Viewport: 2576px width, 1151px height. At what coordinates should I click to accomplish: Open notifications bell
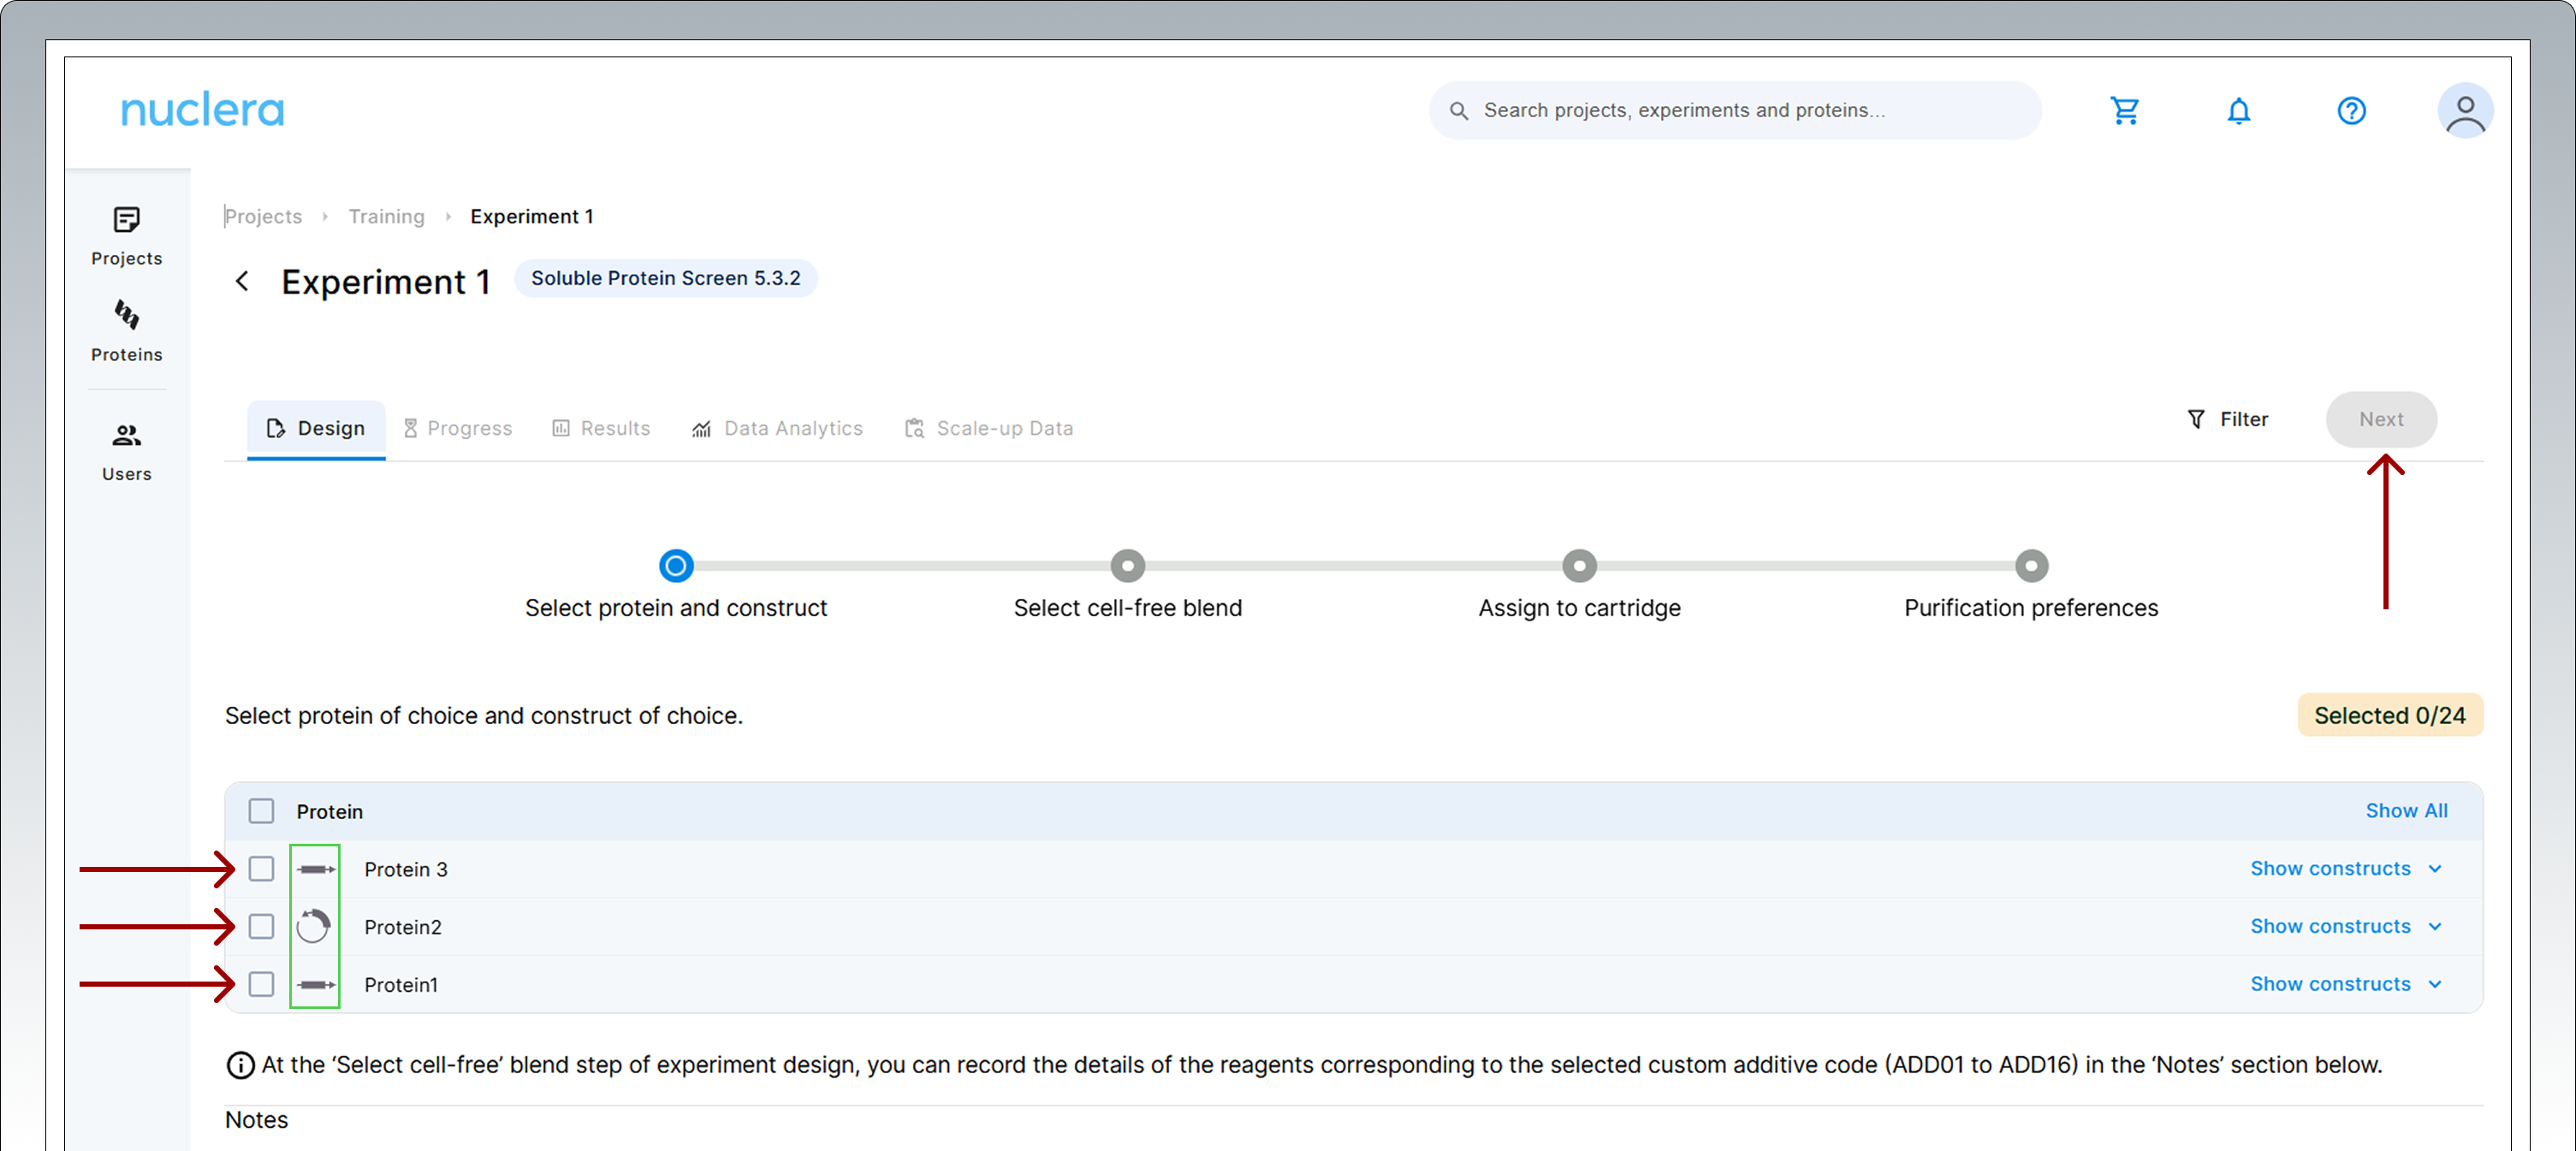(x=2238, y=110)
